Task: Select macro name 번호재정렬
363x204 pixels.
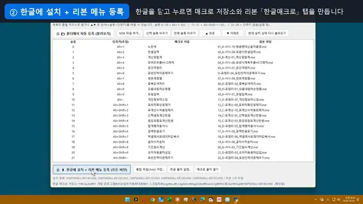Action: [155, 79]
